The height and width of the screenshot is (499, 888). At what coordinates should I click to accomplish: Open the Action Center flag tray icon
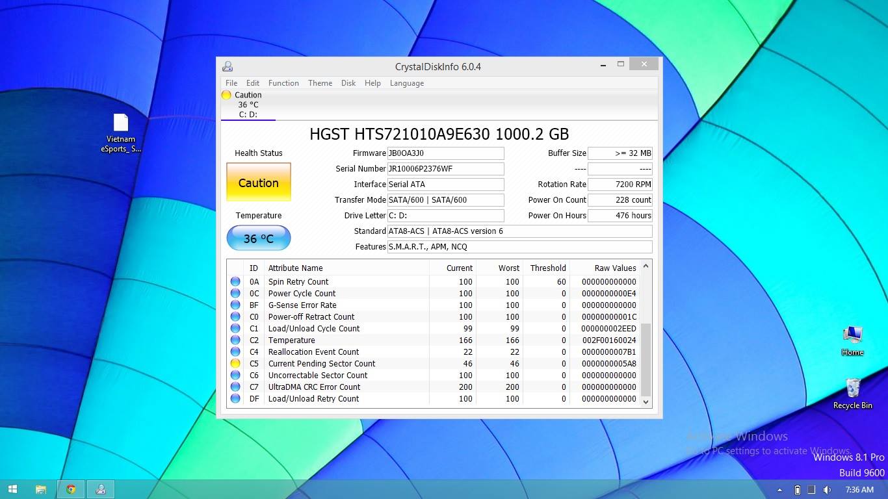point(811,490)
